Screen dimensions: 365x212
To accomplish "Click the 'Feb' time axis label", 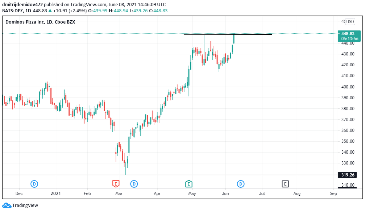I will pos(87,194).
